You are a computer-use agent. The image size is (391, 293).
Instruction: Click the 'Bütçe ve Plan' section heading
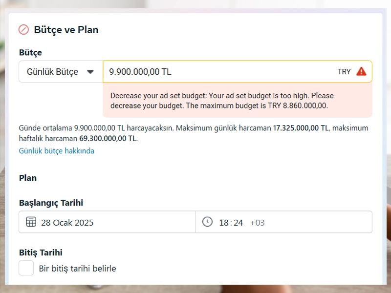pyautogui.click(x=66, y=30)
